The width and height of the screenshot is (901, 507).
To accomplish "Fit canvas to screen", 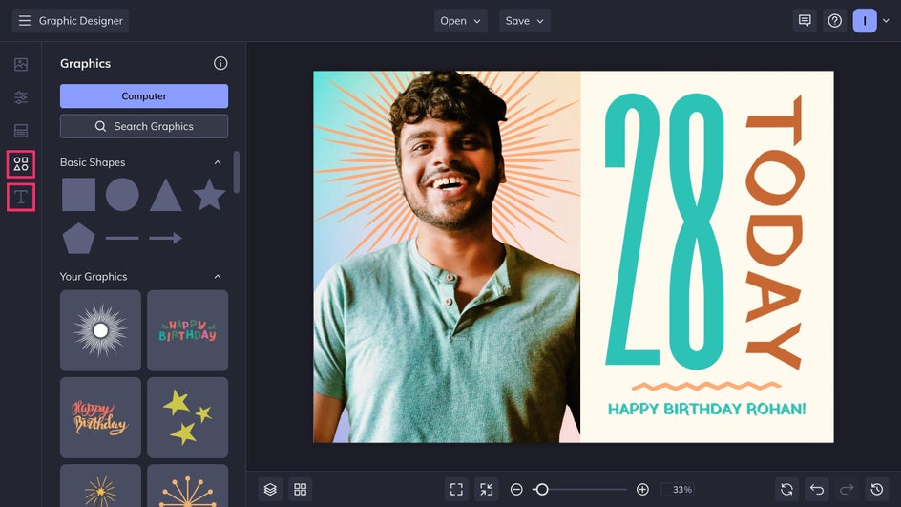I will (x=457, y=489).
